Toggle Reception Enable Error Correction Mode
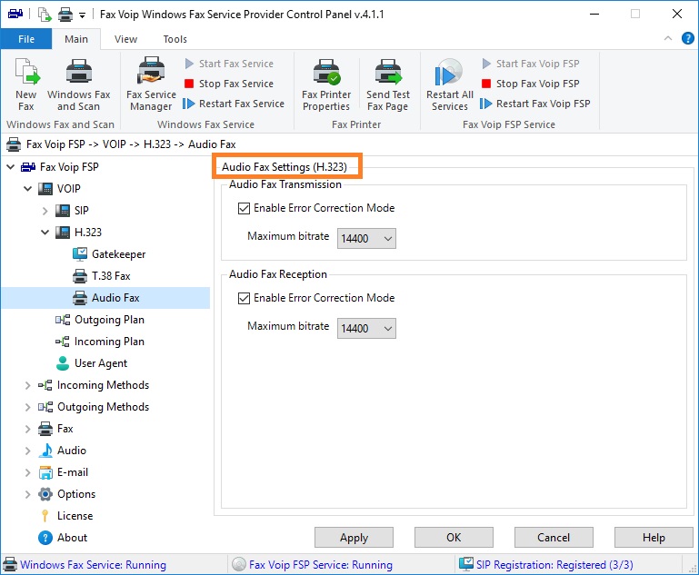This screenshot has width=699, height=575. coord(244,298)
